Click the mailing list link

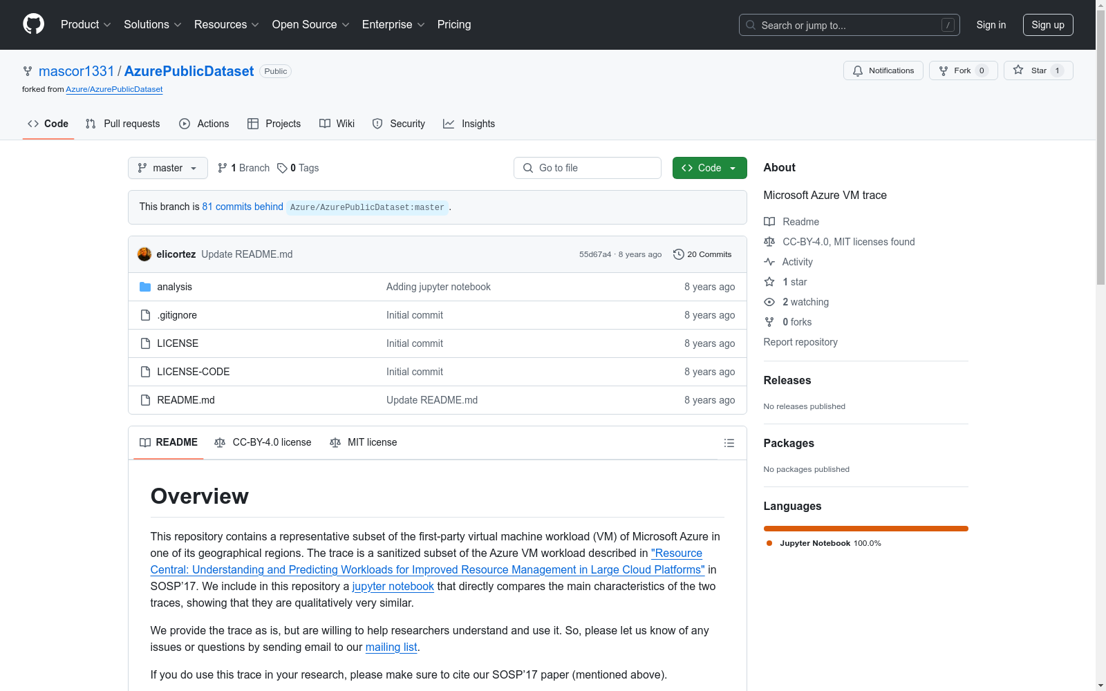(391, 647)
